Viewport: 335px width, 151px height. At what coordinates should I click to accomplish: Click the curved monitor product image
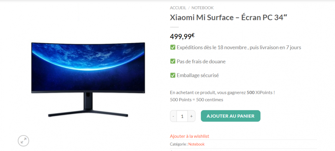click(88, 80)
